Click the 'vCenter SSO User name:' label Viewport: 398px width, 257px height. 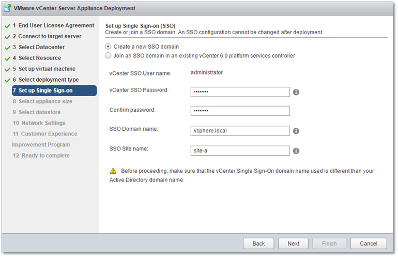[x=141, y=73]
